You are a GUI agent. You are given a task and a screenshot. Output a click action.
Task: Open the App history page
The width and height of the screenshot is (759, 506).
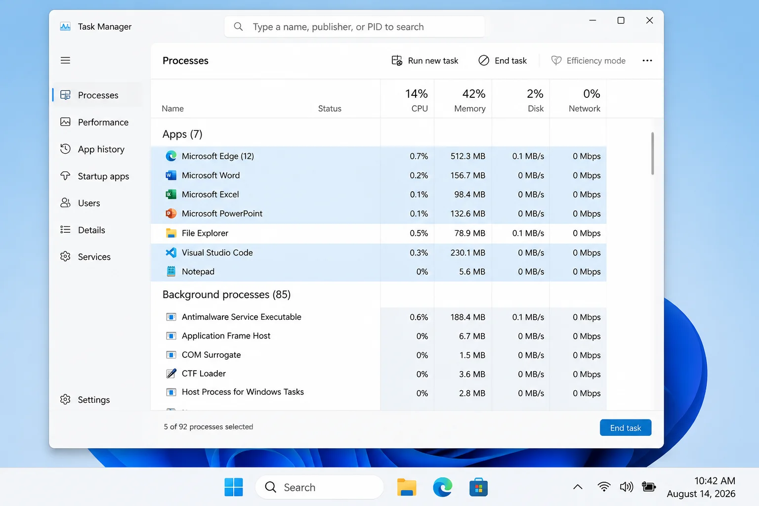tap(97, 149)
